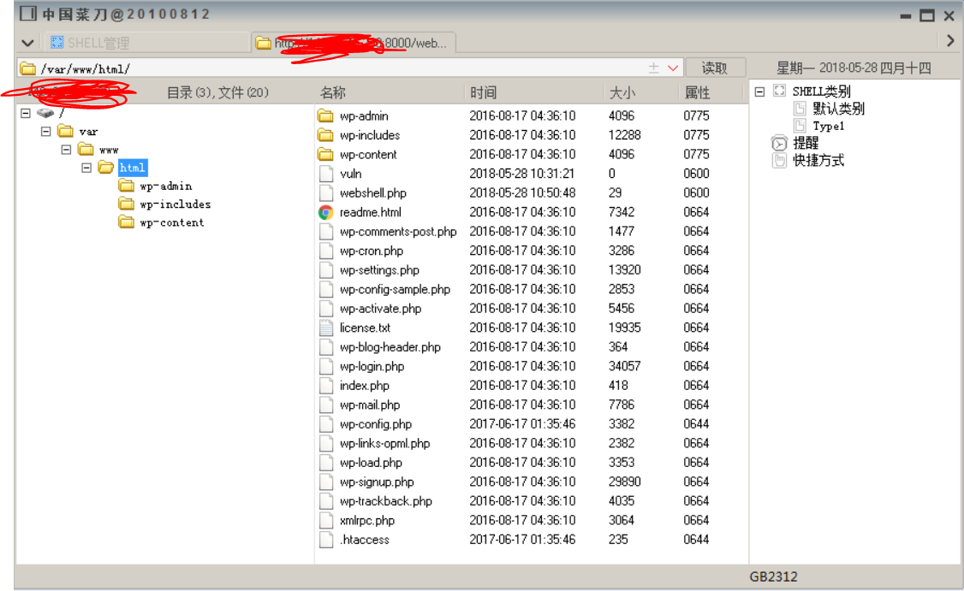Viewport: 964px width, 591px height.
Task: Click the .htaccess file icon
Action: (326, 540)
